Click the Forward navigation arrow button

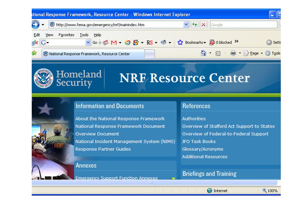(35, 24)
